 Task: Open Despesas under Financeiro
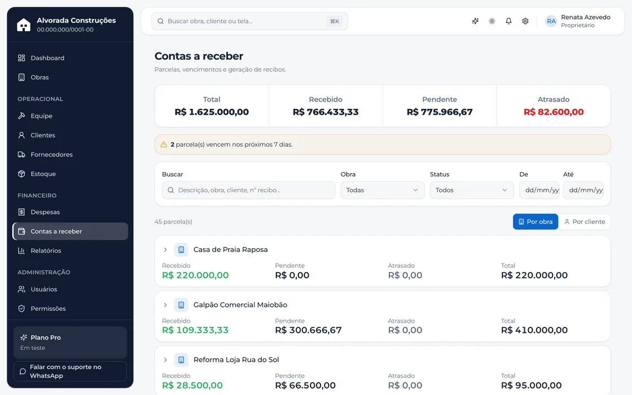pos(70,212)
